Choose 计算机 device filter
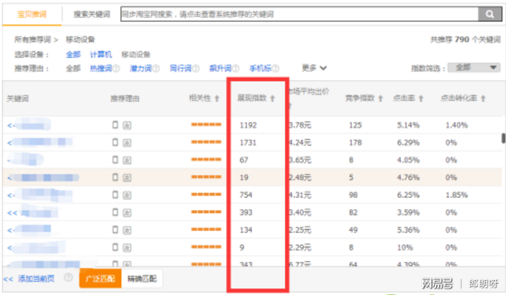Viewport: 506px width, 295px height. pos(101,55)
